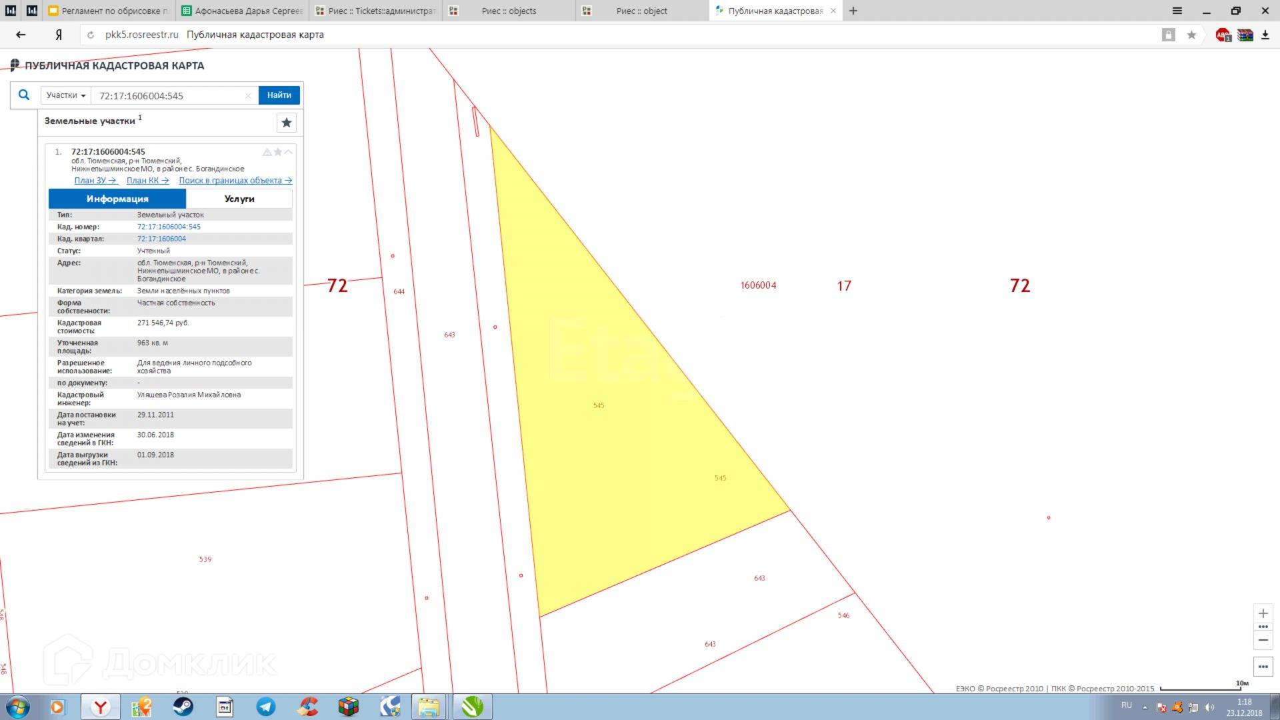Open the План ЗУ link

click(95, 181)
